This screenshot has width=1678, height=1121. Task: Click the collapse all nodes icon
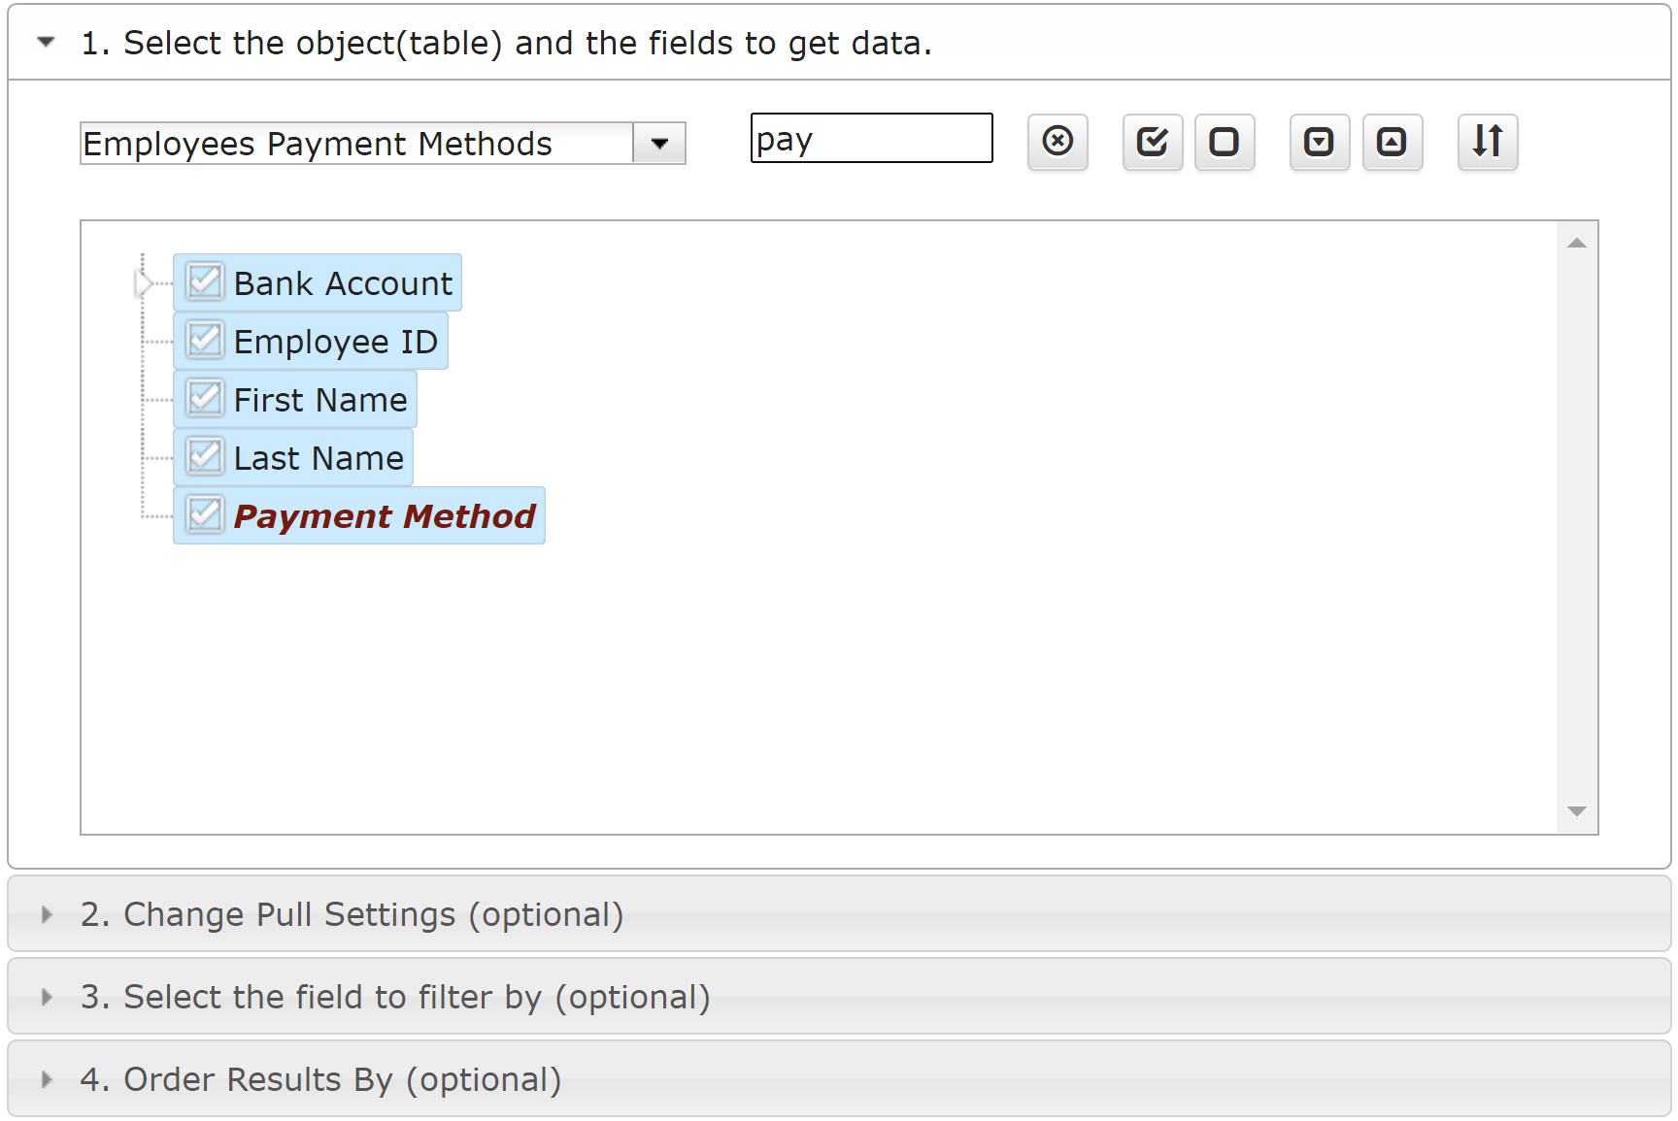pyautogui.click(x=1393, y=142)
